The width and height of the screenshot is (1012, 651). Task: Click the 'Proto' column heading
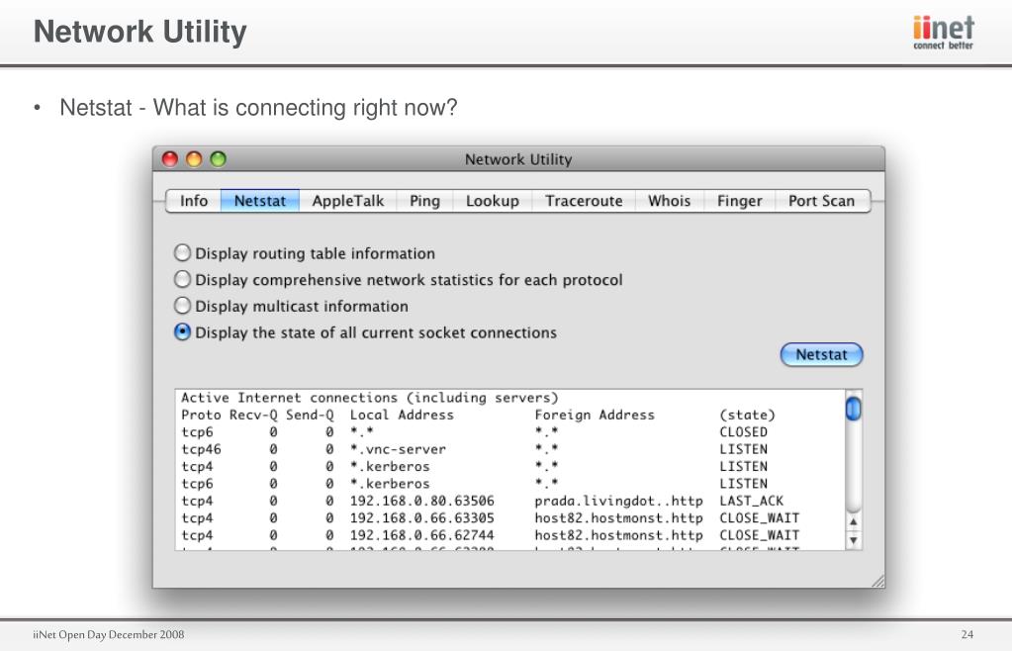click(201, 415)
